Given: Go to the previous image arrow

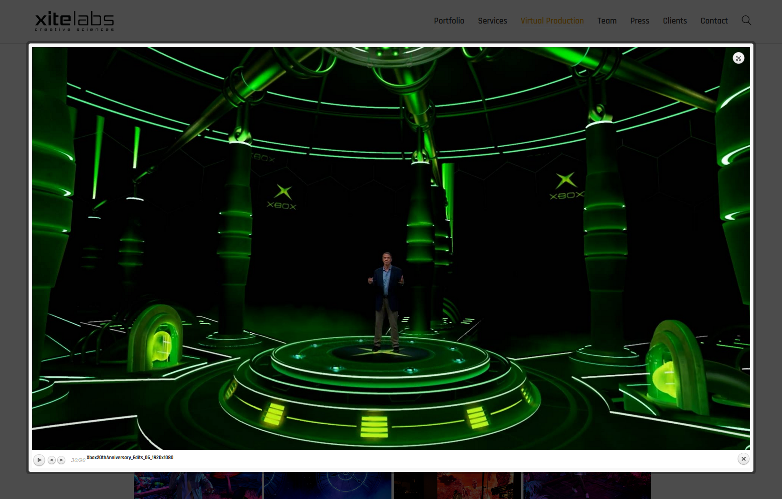Looking at the screenshot, I should pyautogui.click(x=52, y=460).
